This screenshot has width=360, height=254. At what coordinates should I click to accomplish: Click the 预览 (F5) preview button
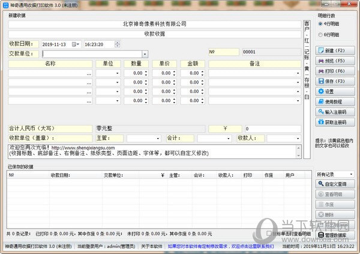pos(335,61)
